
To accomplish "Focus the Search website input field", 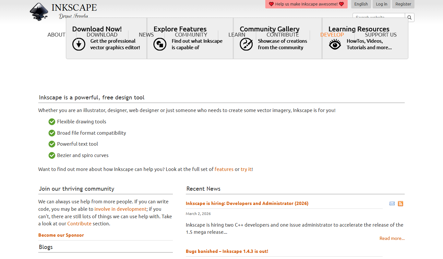I will coord(379,17).
